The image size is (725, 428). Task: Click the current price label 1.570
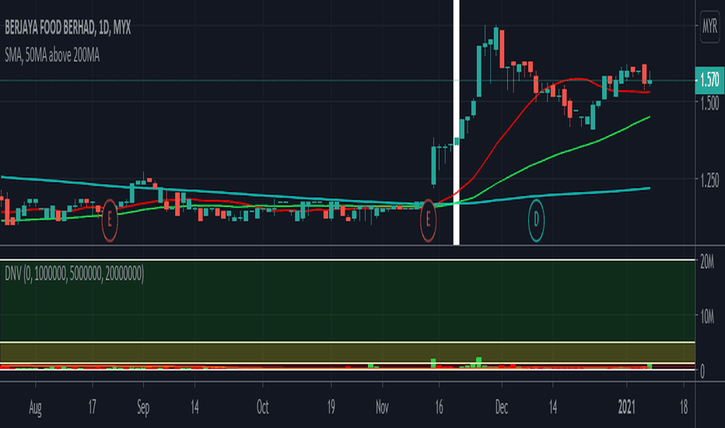pyautogui.click(x=709, y=80)
